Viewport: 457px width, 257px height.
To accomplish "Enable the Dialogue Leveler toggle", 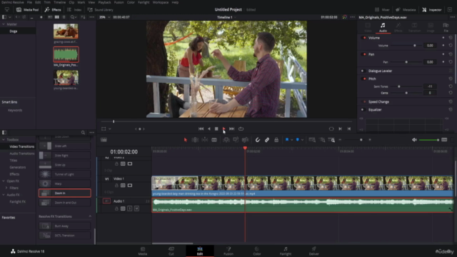I will [x=363, y=71].
